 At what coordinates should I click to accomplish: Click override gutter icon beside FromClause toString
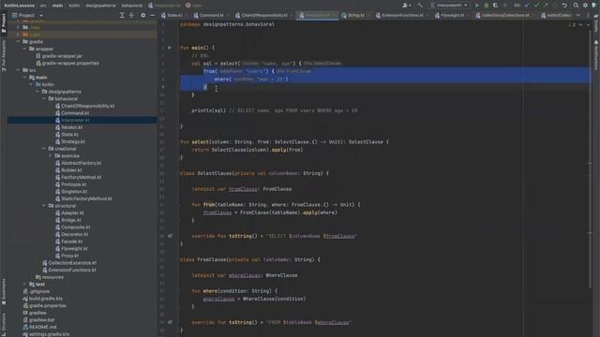pos(170,322)
